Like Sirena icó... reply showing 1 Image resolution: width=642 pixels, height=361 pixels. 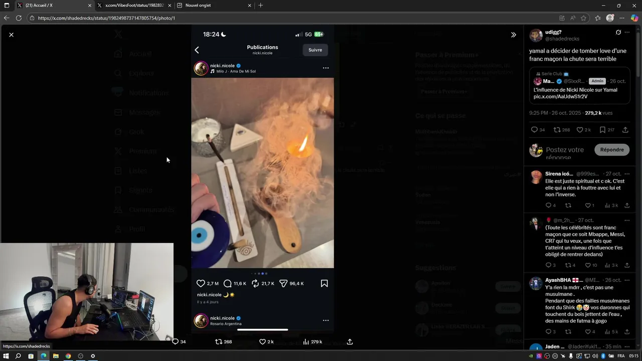click(x=590, y=205)
